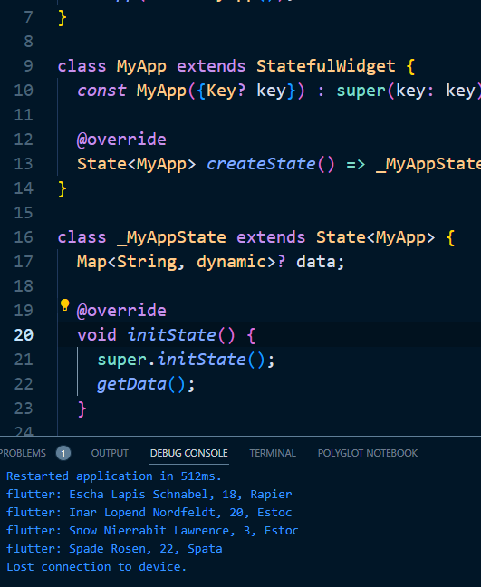Click line number 20 in gutter
481x587 pixels.
coord(24,334)
